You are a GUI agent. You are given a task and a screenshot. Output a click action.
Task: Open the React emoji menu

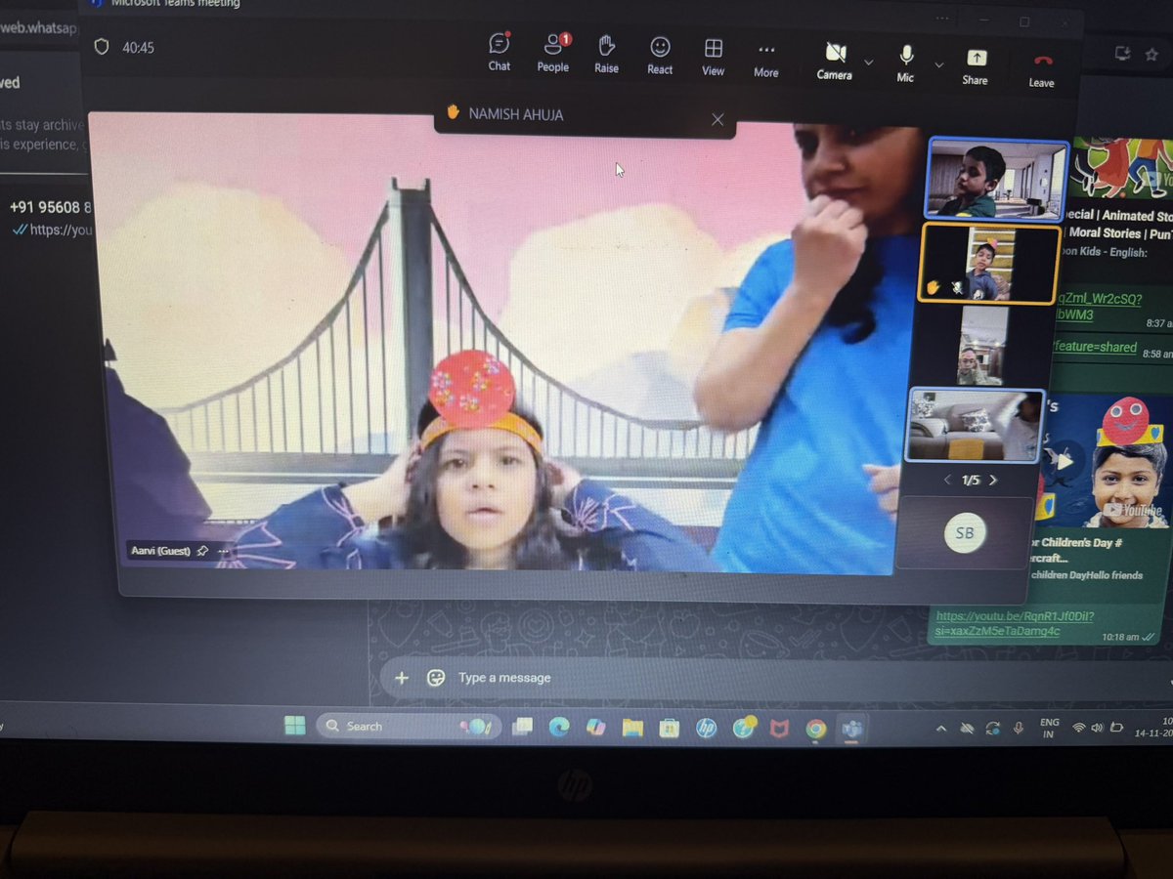point(660,55)
